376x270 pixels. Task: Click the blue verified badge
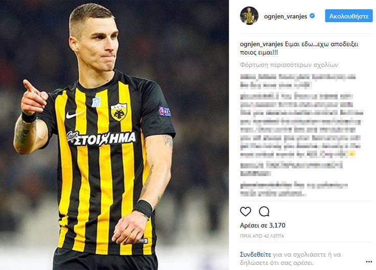click(312, 16)
